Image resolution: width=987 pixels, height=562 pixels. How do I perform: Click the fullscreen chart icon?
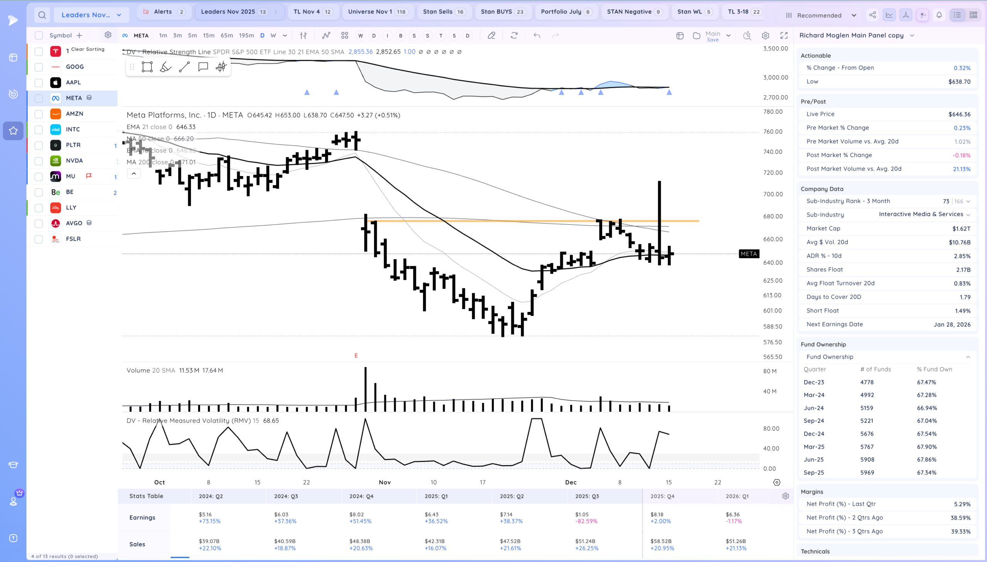click(x=784, y=35)
